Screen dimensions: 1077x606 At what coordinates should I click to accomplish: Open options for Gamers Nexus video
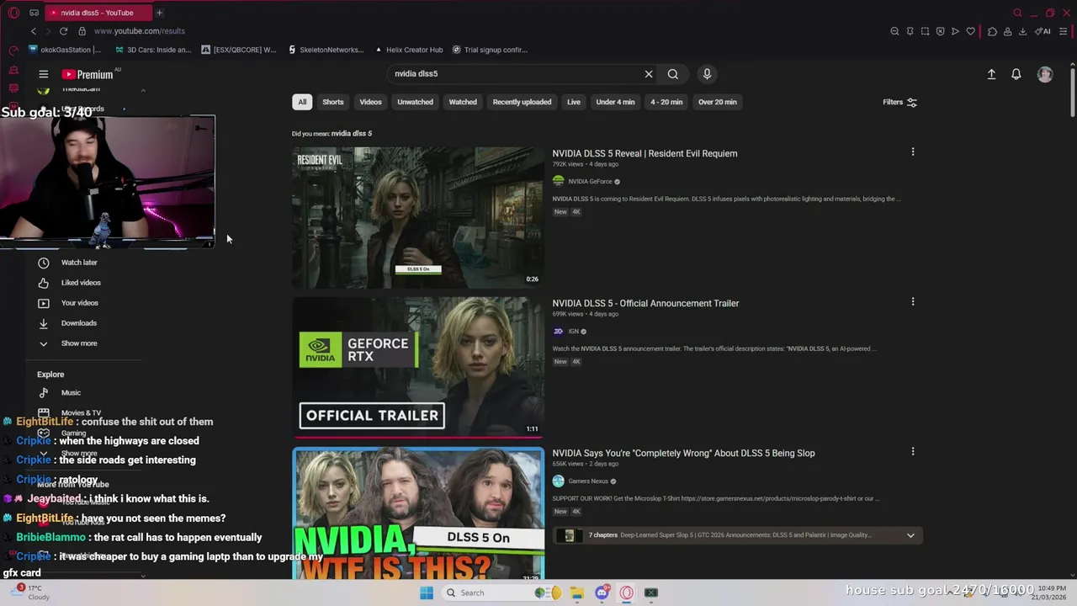[x=913, y=452]
